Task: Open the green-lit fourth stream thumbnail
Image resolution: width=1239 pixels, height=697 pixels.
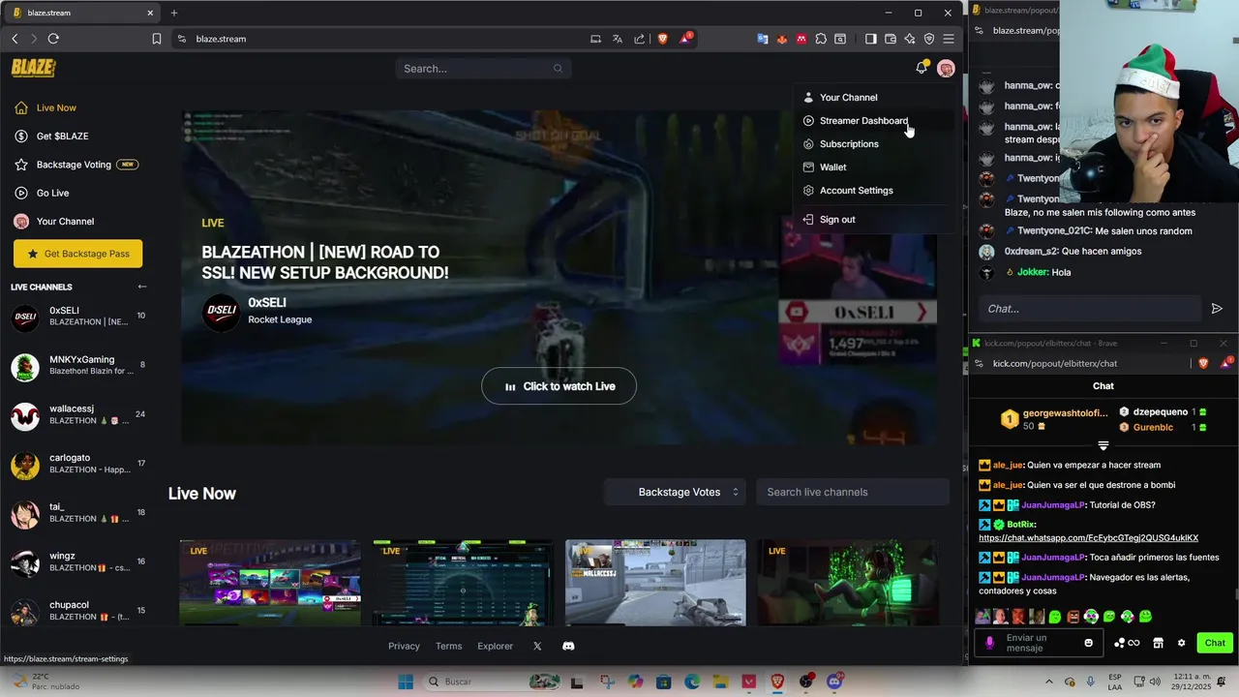Action: [848, 583]
